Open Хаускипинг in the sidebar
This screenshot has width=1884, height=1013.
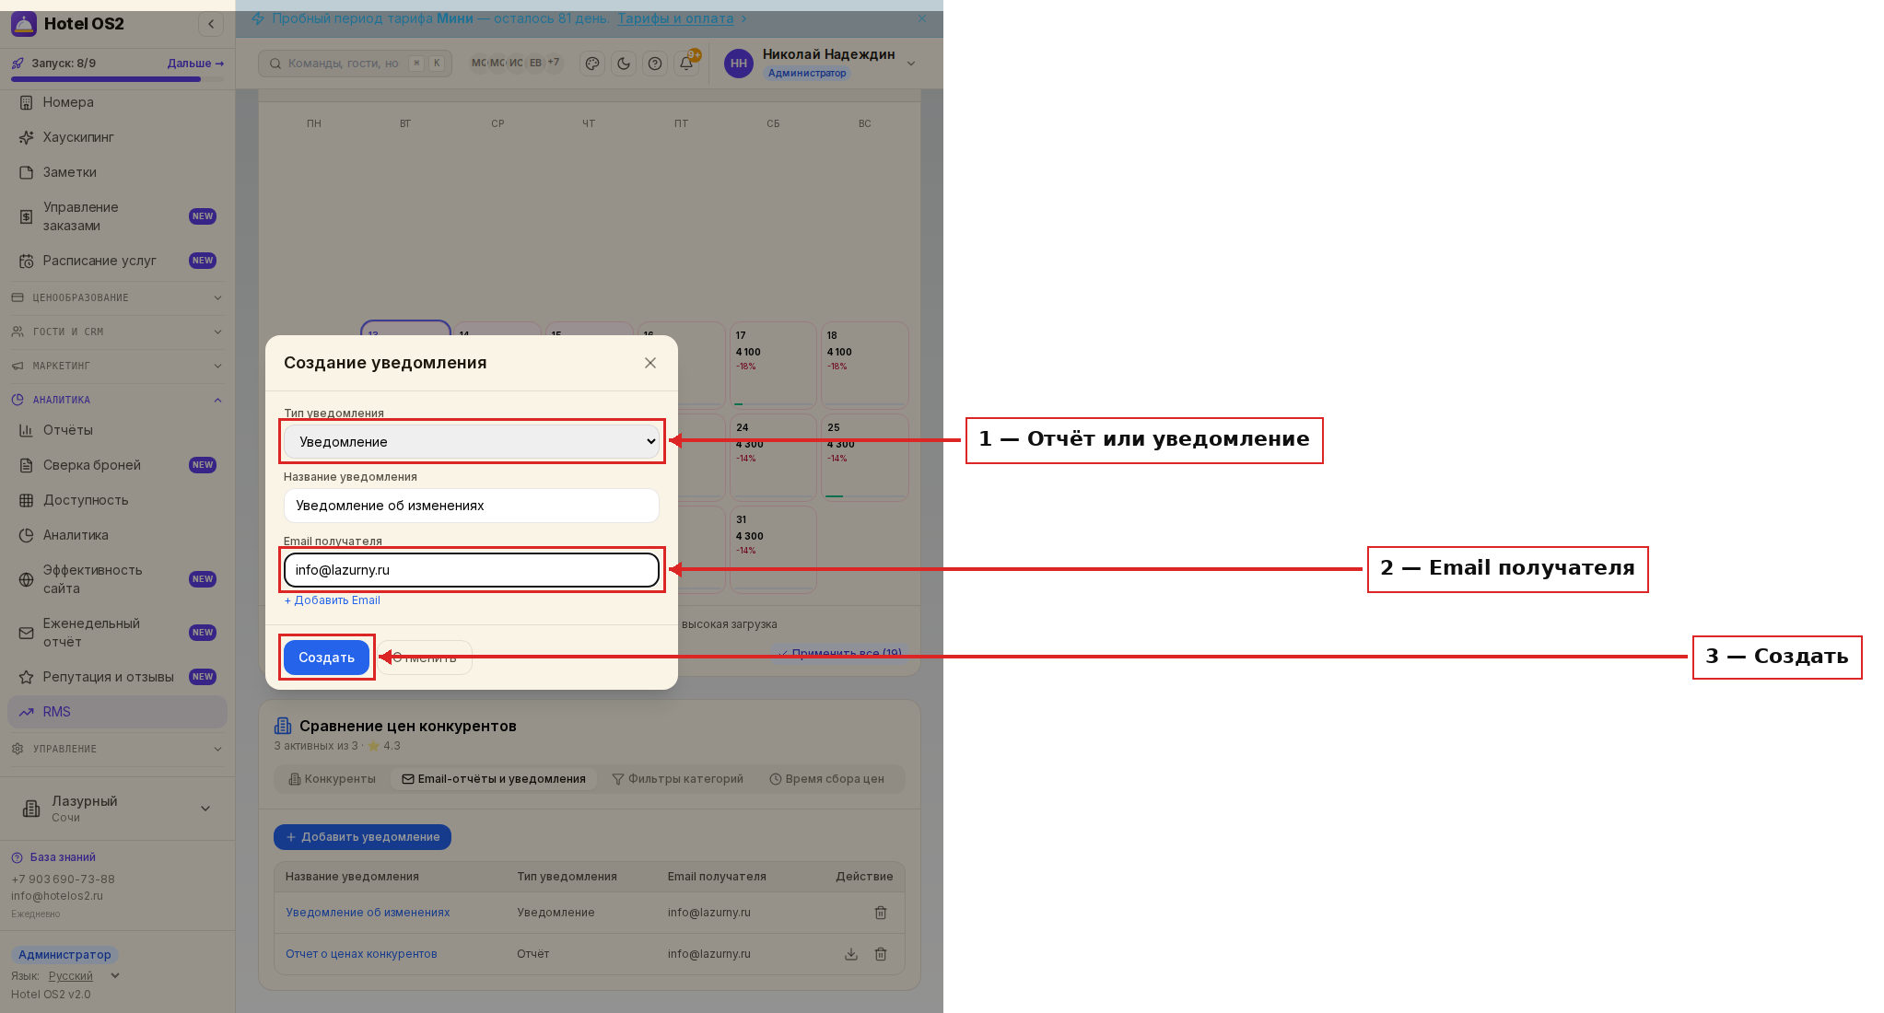coord(117,137)
